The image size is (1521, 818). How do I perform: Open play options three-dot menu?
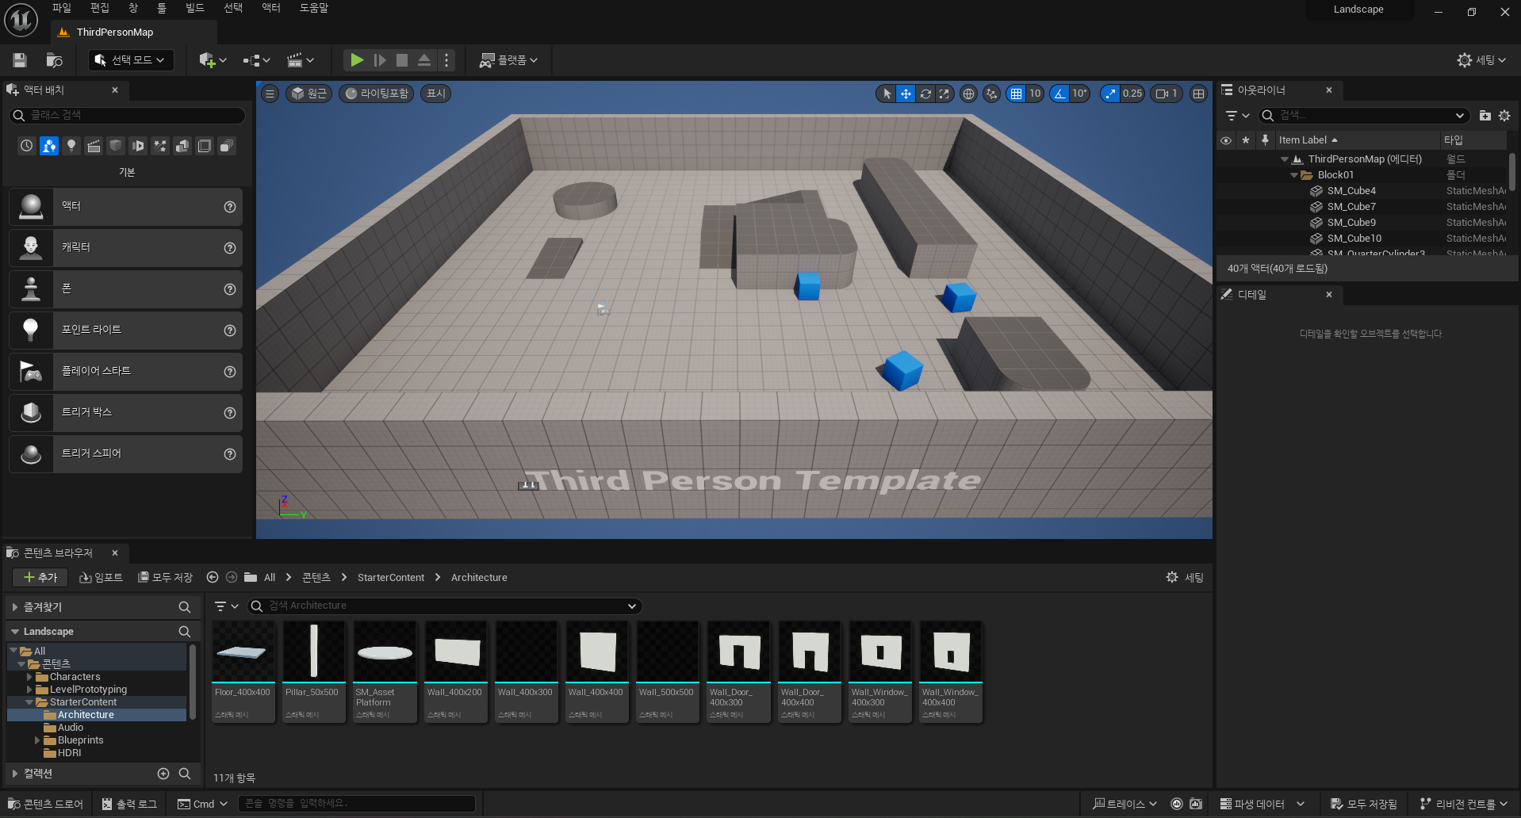pyautogui.click(x=446, y=60)
